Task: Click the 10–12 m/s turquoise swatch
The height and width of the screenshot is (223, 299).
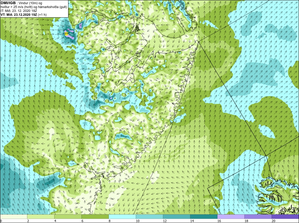Action: tap(149, 216)
